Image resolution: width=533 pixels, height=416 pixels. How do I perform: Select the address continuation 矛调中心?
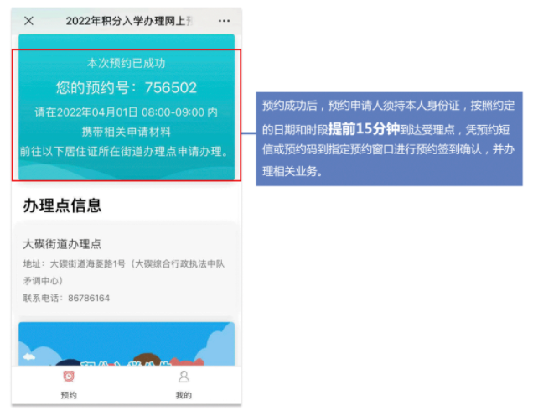(40, 281)
